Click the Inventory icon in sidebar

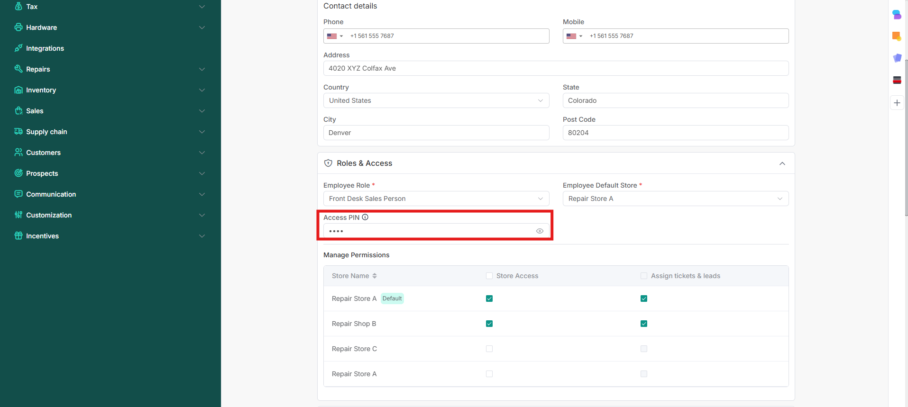18,90
